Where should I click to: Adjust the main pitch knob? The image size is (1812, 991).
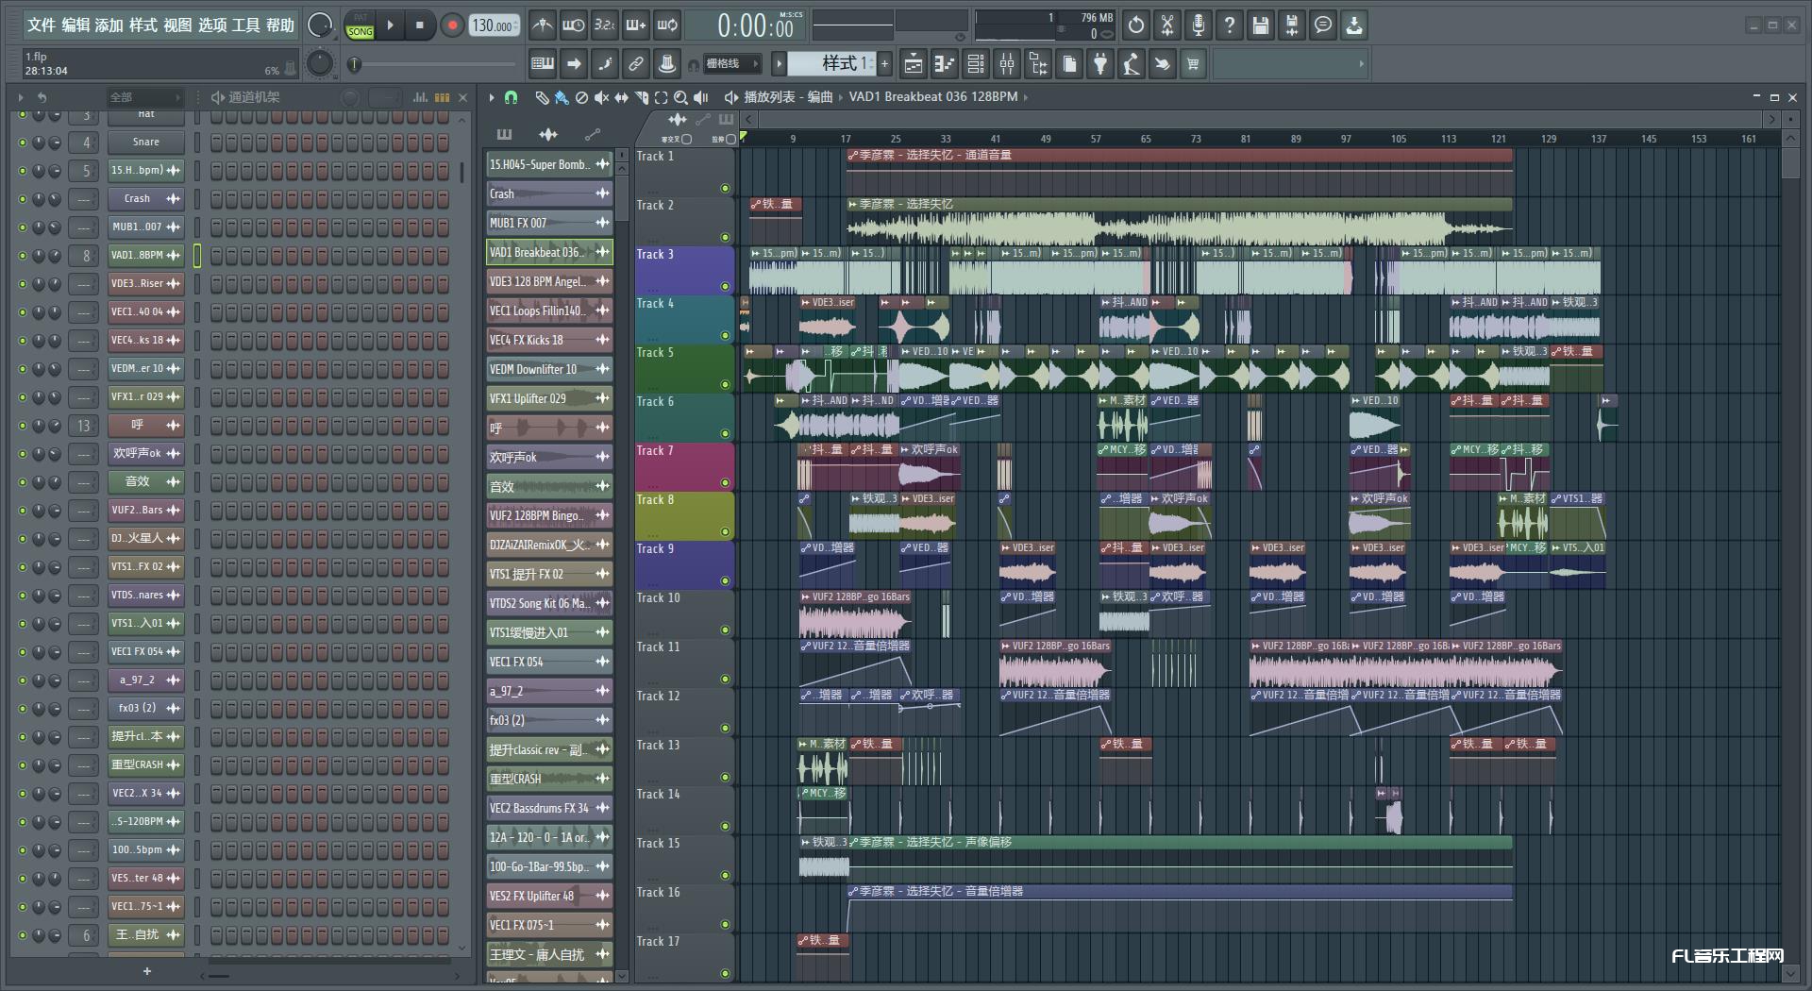click(320, 63)
